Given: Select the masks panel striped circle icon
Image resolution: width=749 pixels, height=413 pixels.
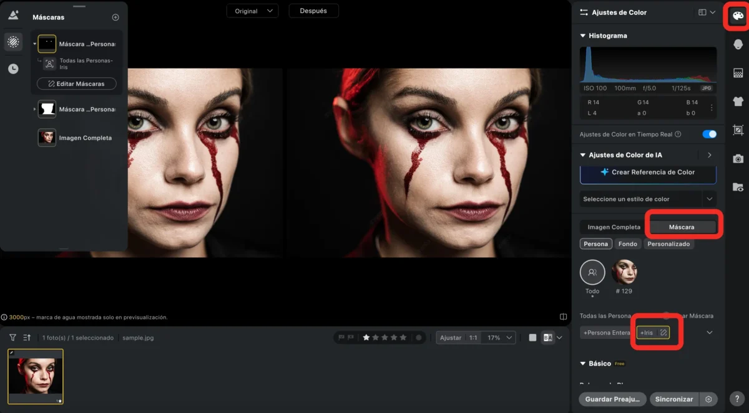Looking at the screenshot, I should [x=13, y=42].
